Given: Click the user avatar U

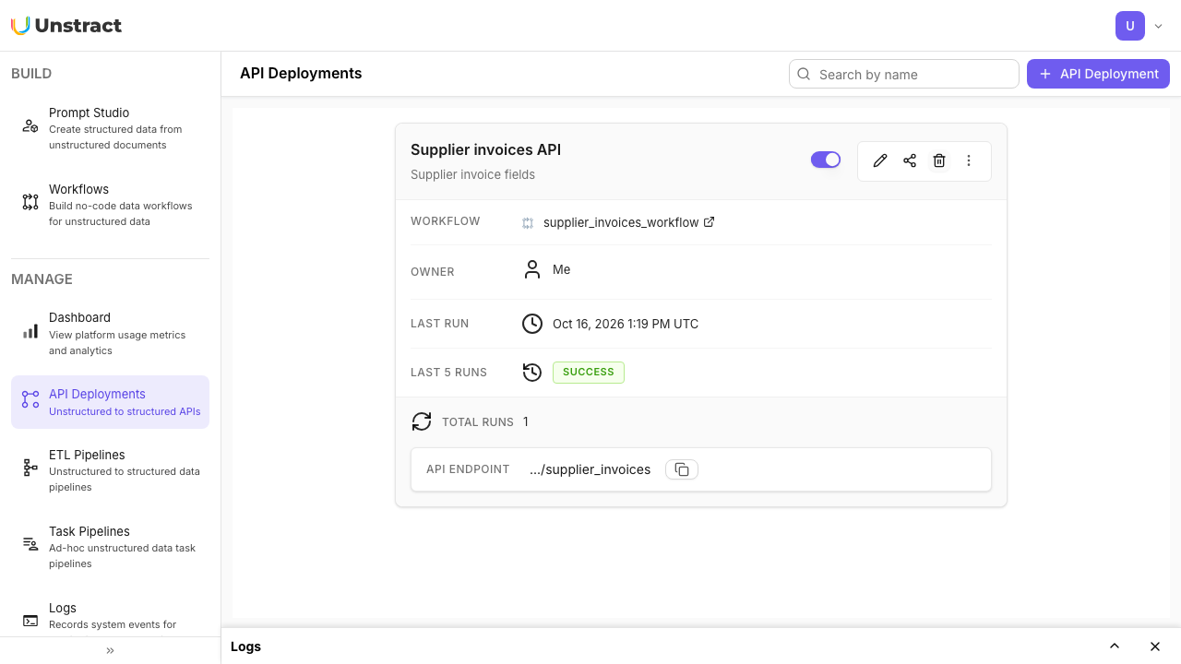Looking at the screenshot, I should [1130, 26].
